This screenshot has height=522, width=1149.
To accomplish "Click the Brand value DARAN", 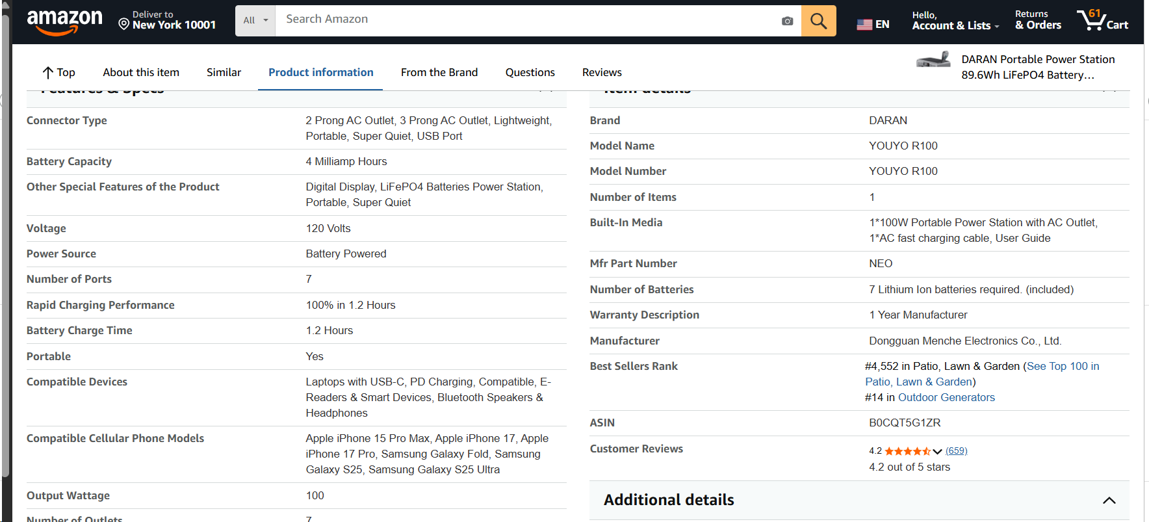I will 888,120.
